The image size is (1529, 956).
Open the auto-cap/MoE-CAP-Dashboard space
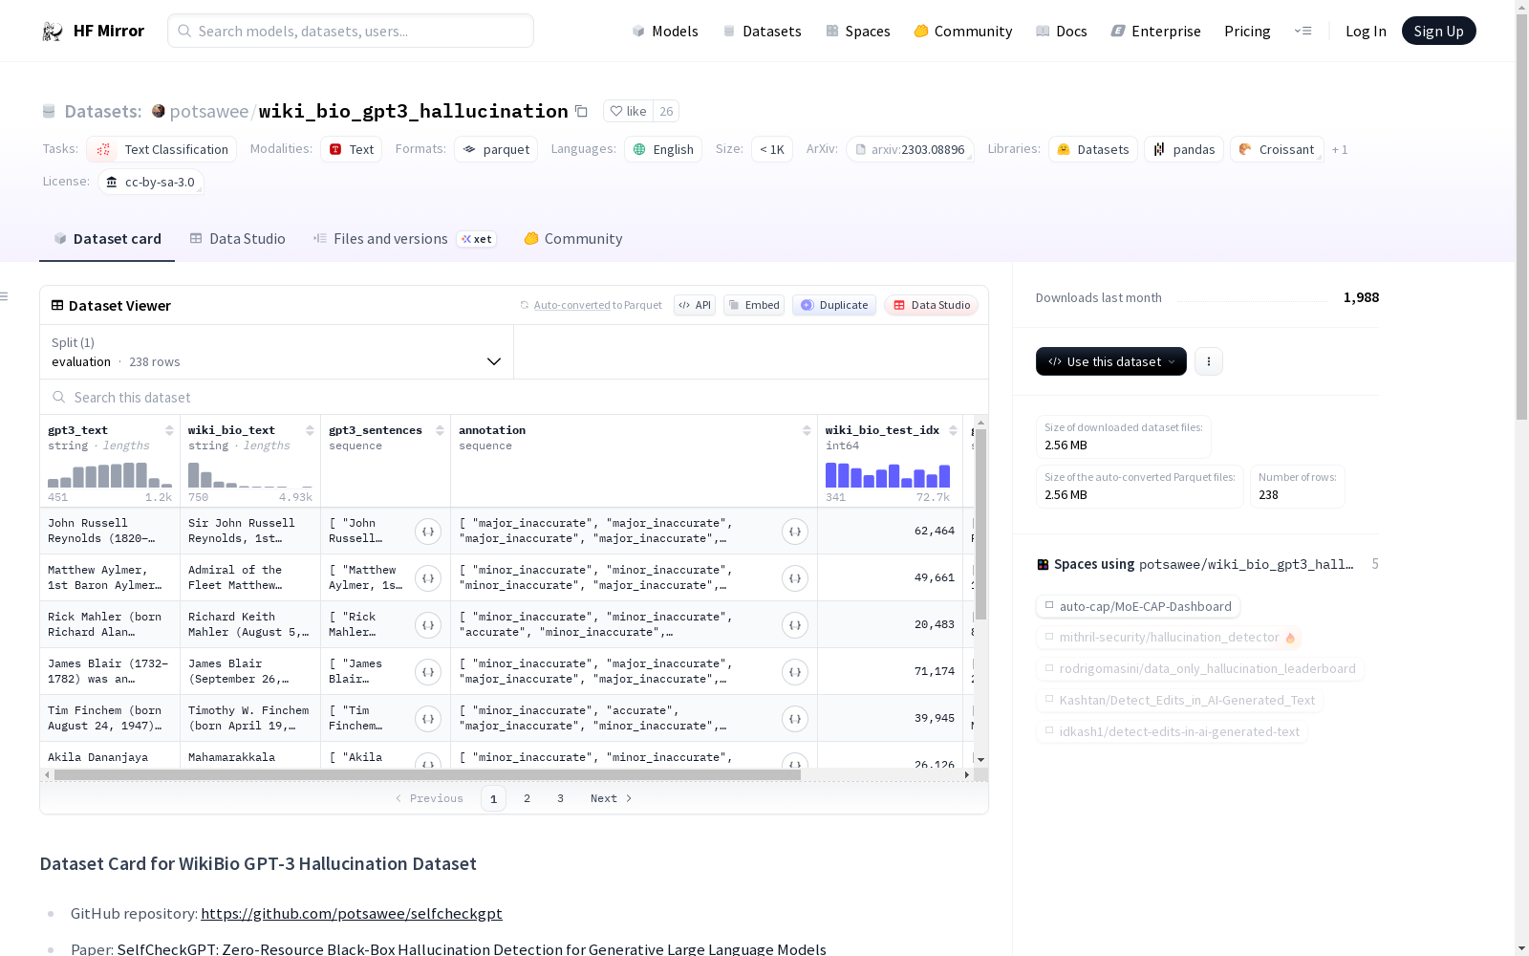tap(1138, 606)
